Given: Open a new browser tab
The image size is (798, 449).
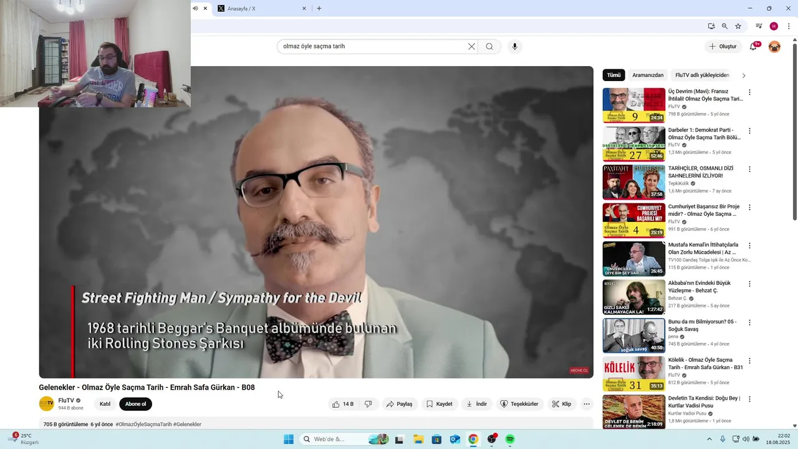Looking at the screenshot, I should click(319, 9).
